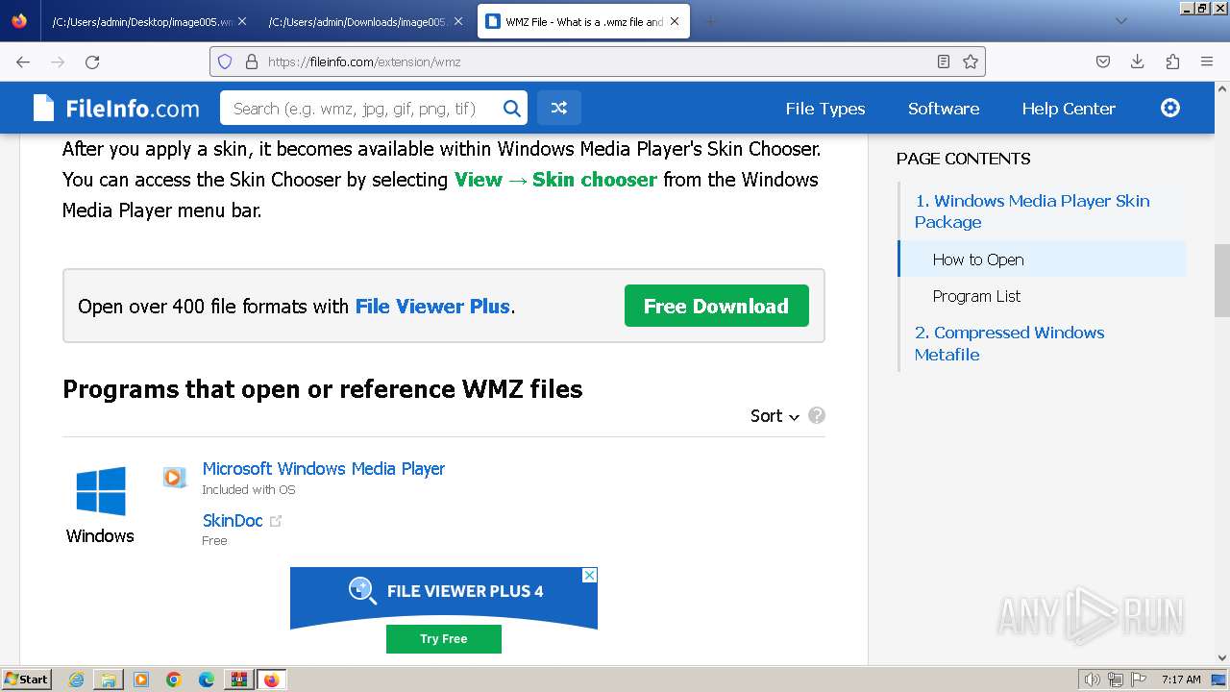1230x692 pixels.
Task: Toggle reader view icon in address bar
Action: (944, 62)
